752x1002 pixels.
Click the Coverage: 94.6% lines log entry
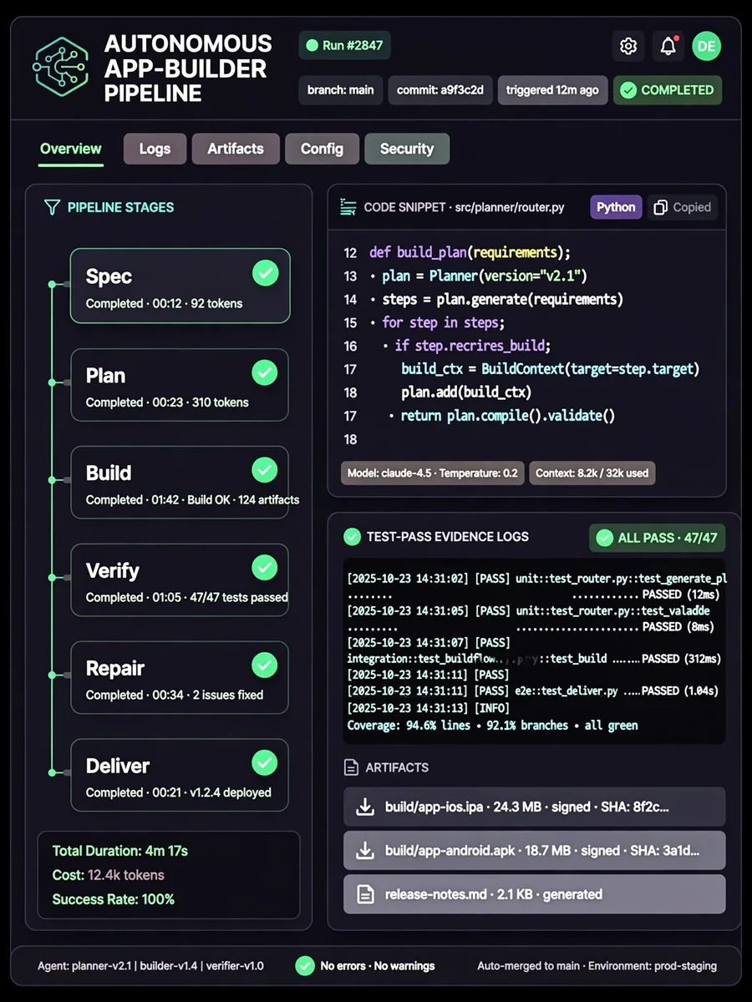(x=492, y=726)
